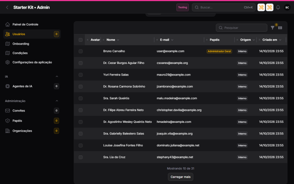Grab the Avatar column drag handle

(x=87, y=40)
